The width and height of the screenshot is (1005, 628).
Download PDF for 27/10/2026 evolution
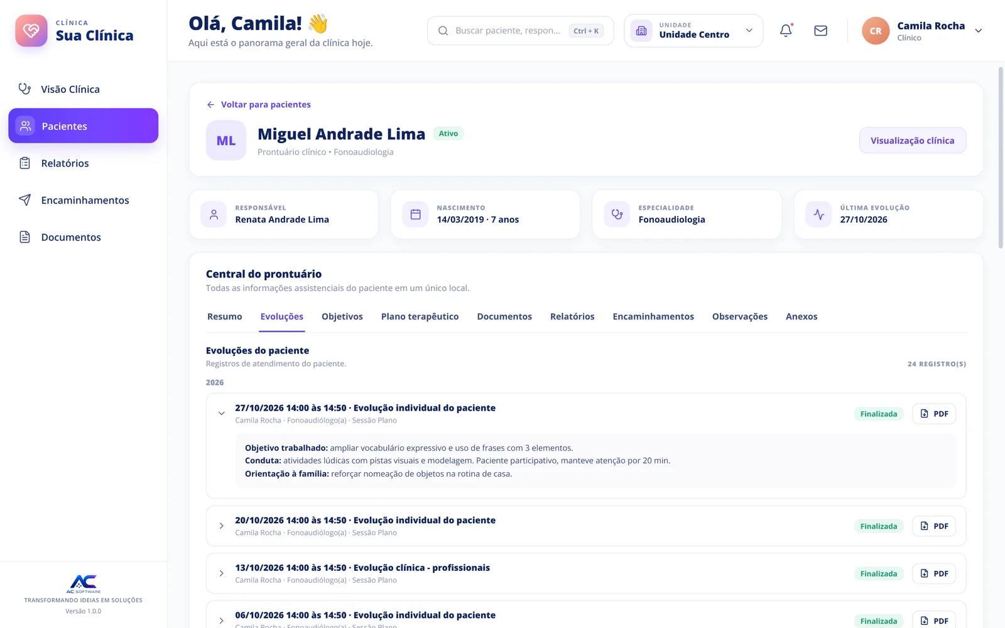click(934, 414)
